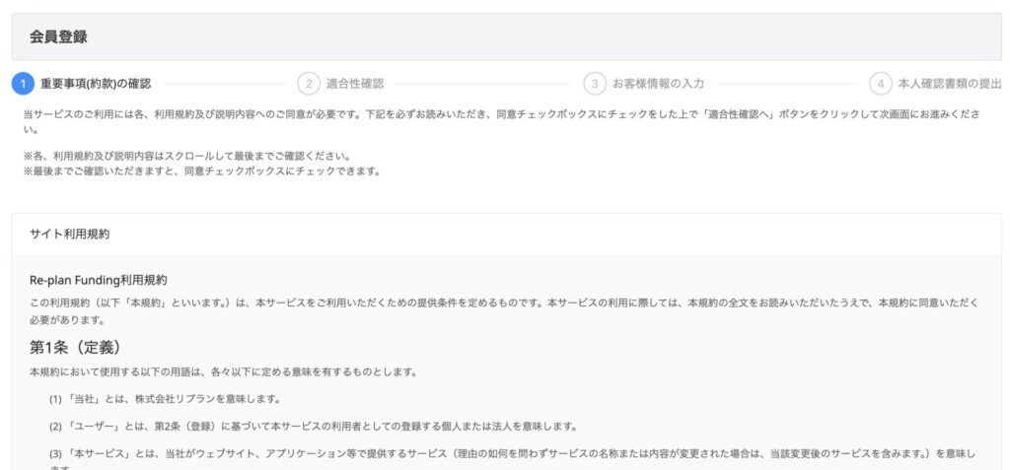Click the note about scrolling to the end
Viewport: 1010px width, 470px height.
click(187, 157)
